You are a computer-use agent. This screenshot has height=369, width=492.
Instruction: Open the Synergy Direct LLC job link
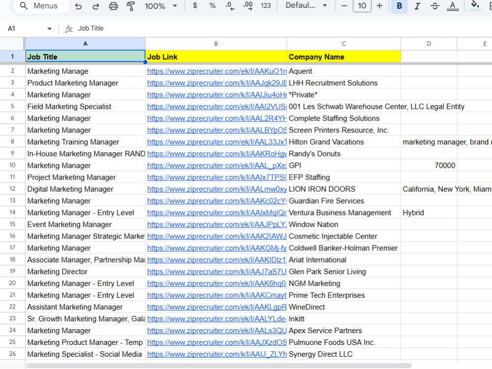(216, 354)
